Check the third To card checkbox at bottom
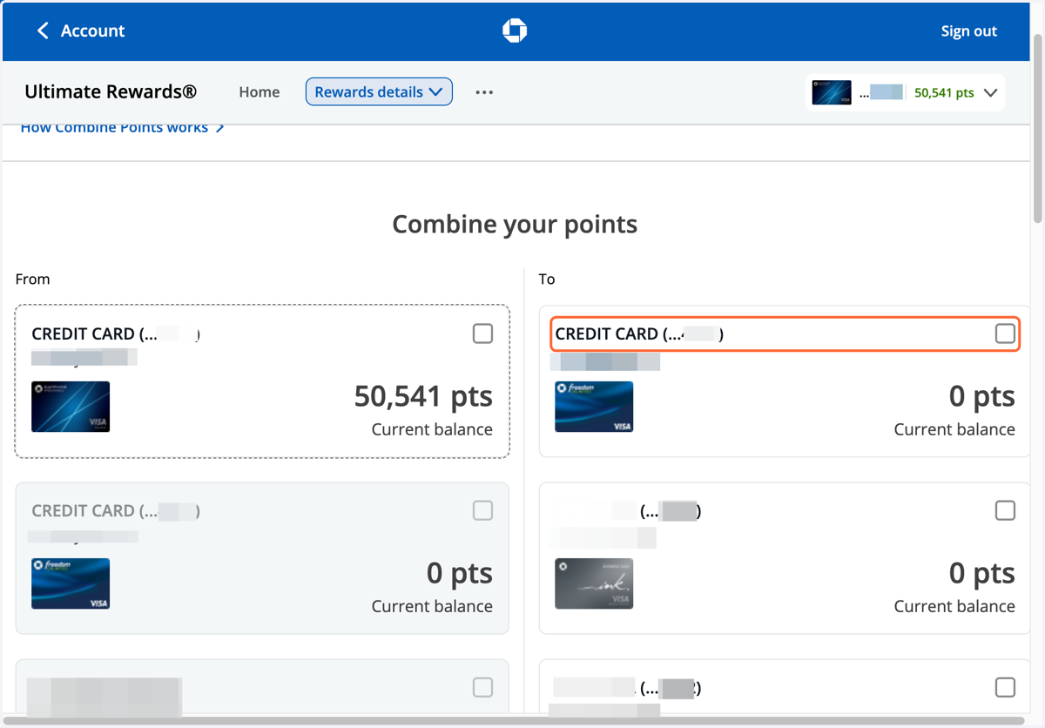 [x=1005, y=687]
